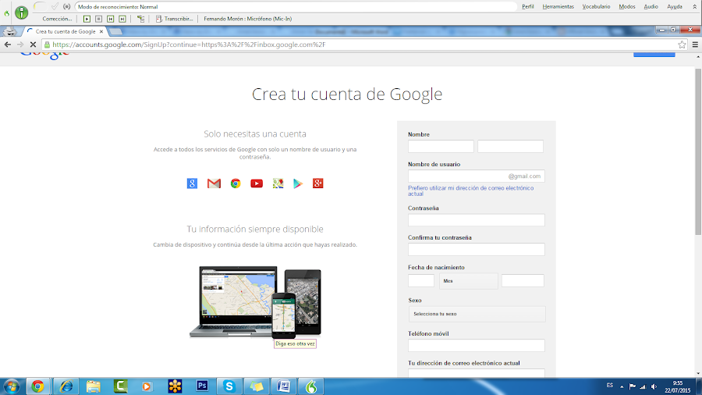This screenshot has height=395, width=702.
Task: Click the browser forward arrow
Action: 20,44
